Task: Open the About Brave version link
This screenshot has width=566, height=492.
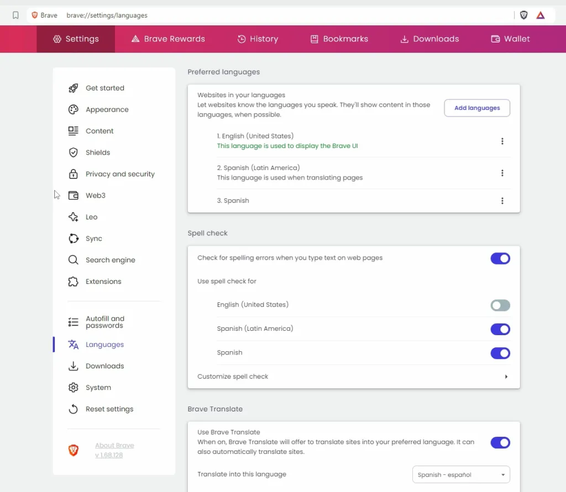Action: tap(114, 450)
